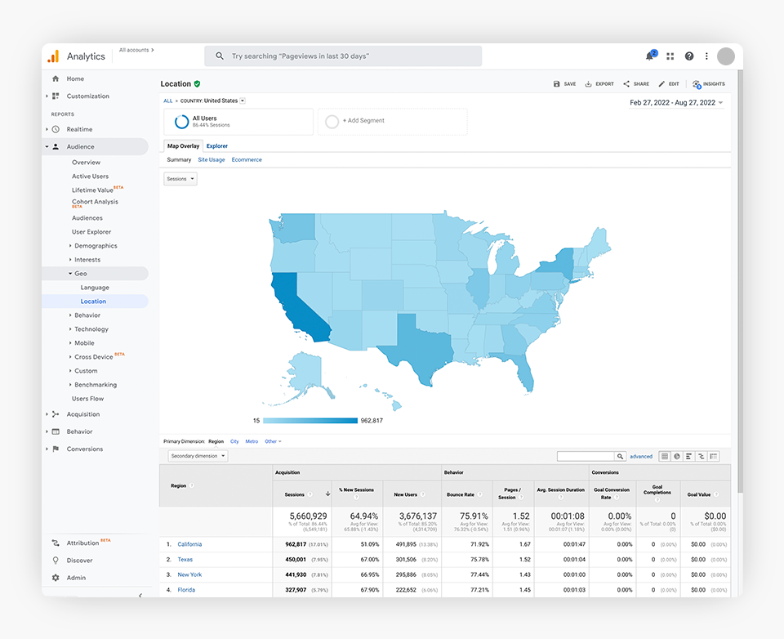This screenshot has width=784, height=639.
Task: Switch table to pie chart view
Action: [x=677, y=456]
